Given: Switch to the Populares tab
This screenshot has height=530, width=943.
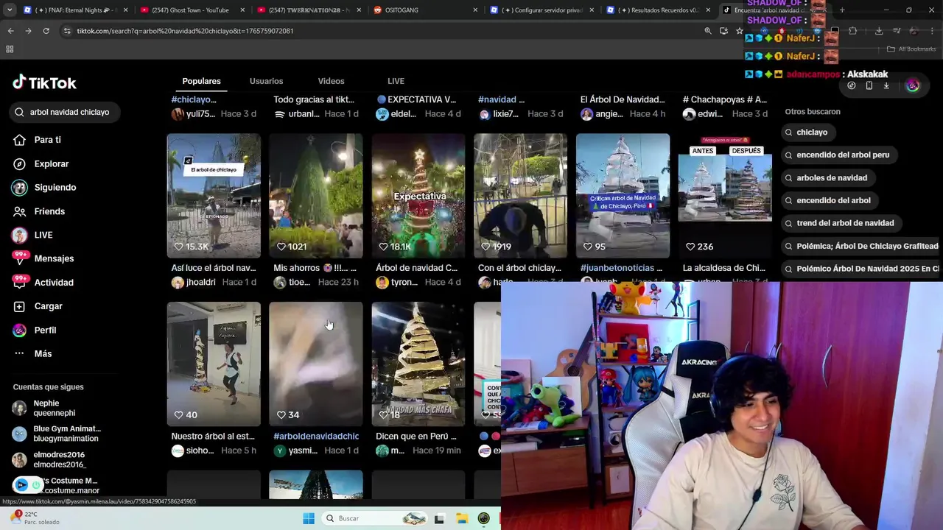Looking at the screenshot, I should click(x=201, y=81).
